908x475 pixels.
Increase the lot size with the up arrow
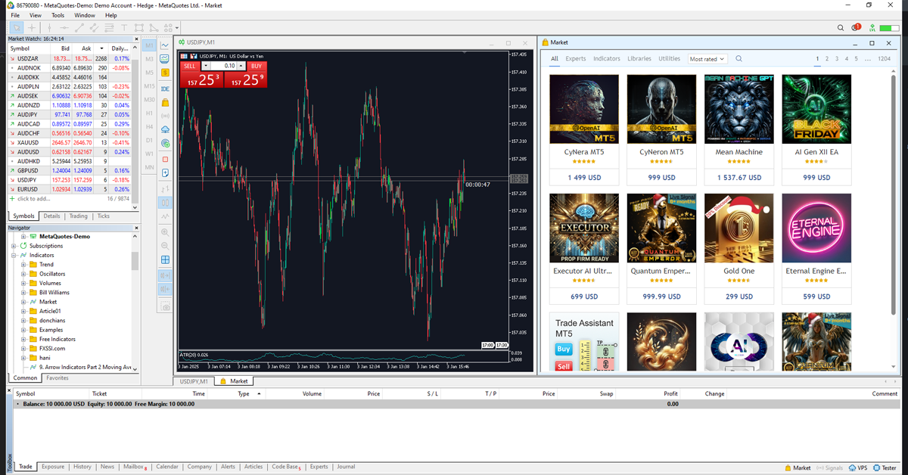pyautogui.click(x=241, y=66)
